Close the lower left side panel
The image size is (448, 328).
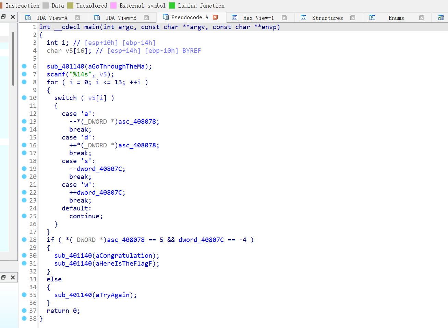pos(13,277)
